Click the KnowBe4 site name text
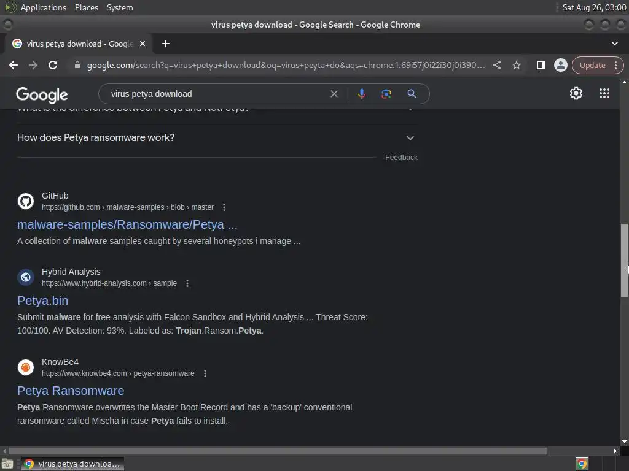 [x=60, y=362]
